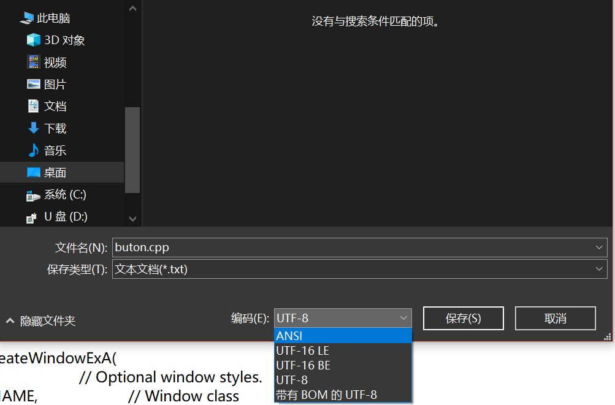Viewport: 615px width, 405px height.
Task: Click the 保存(S) save button
Action: pyautogui.click(x=463, y=319)
